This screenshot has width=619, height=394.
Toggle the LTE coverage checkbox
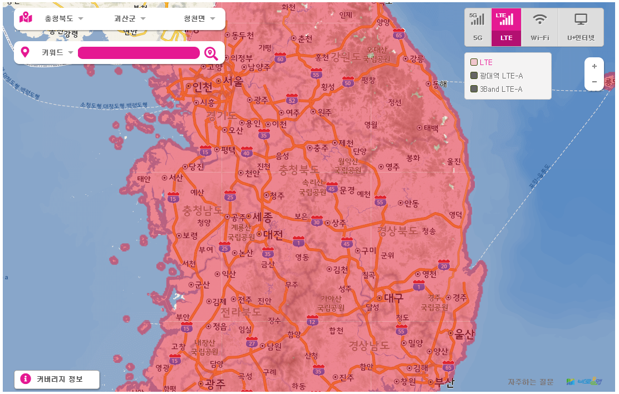point(474,62)
